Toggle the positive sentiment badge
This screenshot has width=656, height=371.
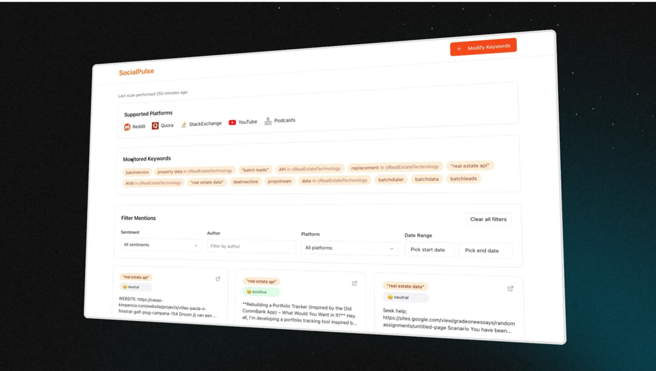(260, 292)
